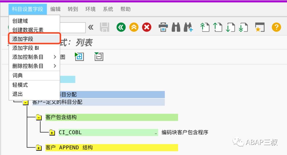Select 轻模式 menu entry

coord(34,85)
